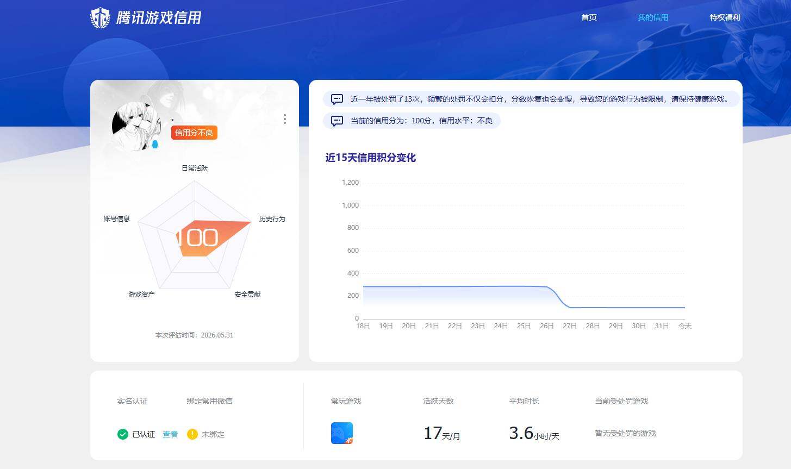791x469 pixels.
Task: Click the 3.6小时/天 average duration value
Action: [x=534, y=433]
